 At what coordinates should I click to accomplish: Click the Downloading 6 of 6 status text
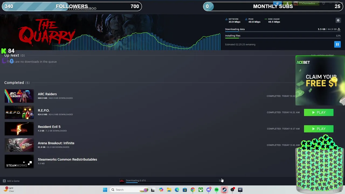point(136,181)
